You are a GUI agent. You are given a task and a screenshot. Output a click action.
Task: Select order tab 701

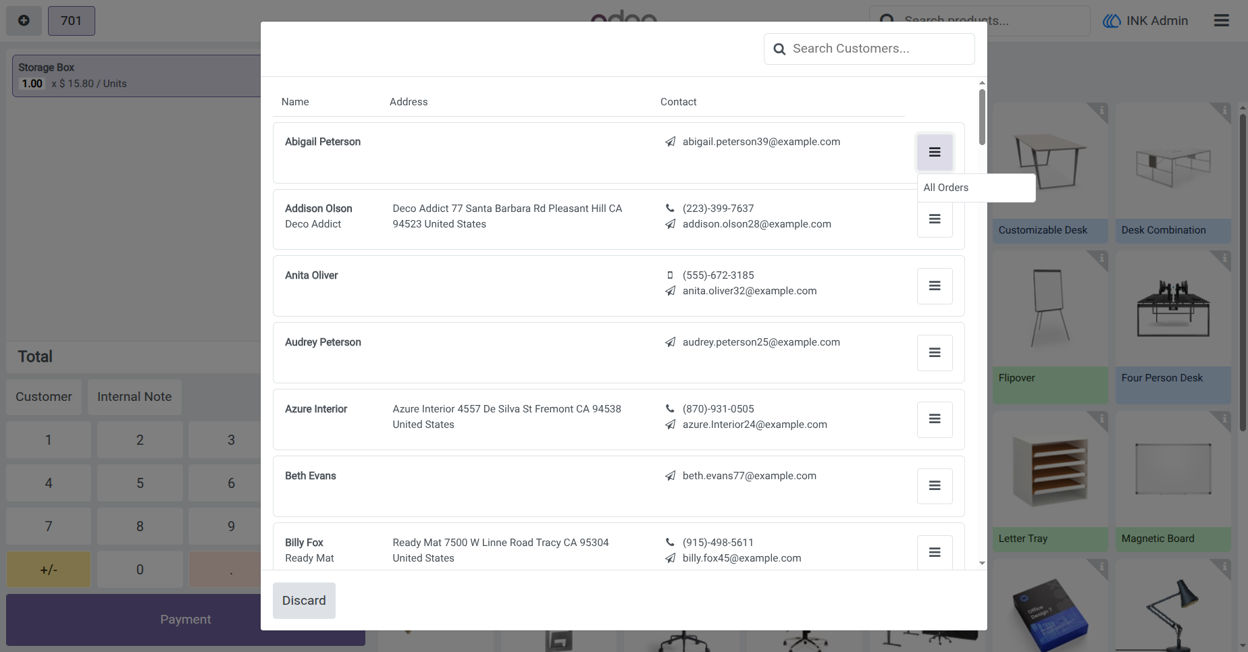[x=71, y=21]
